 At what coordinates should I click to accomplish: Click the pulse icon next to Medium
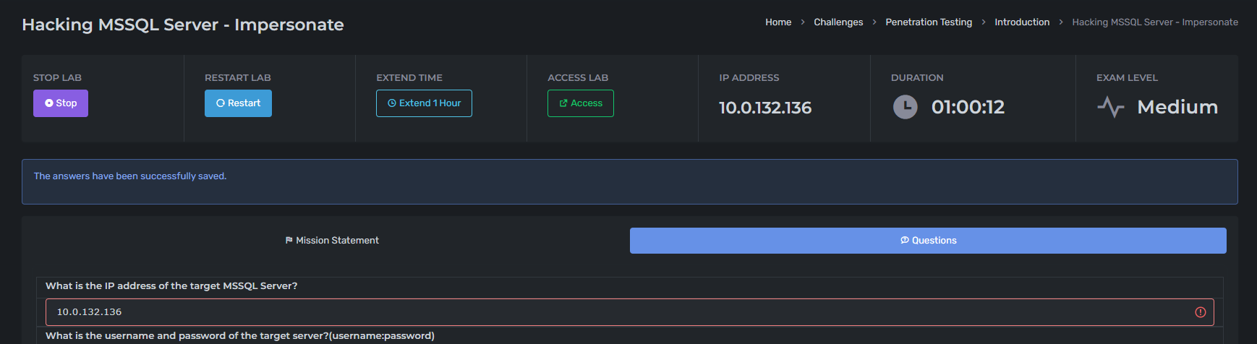click(1110, 108)
